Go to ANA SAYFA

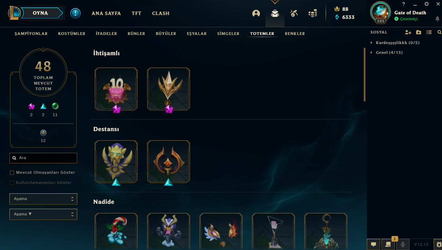pos(106,13)
